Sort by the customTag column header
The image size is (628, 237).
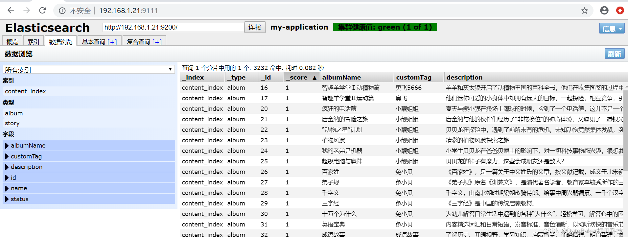click(x=419, y=77)
